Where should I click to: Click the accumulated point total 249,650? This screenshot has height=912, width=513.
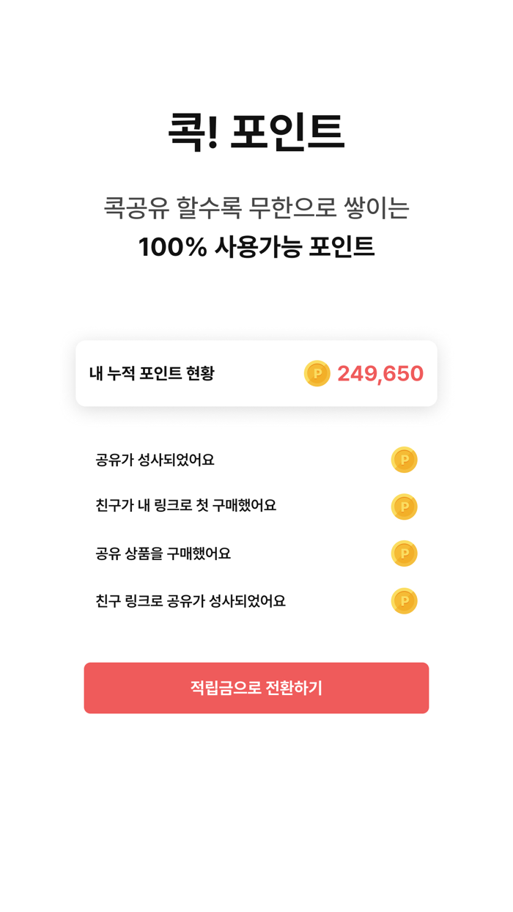[379, 374]
